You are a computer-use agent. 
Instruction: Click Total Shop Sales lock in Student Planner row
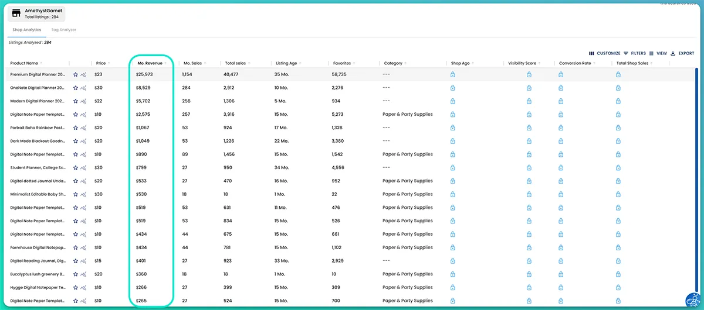[618, 168]
